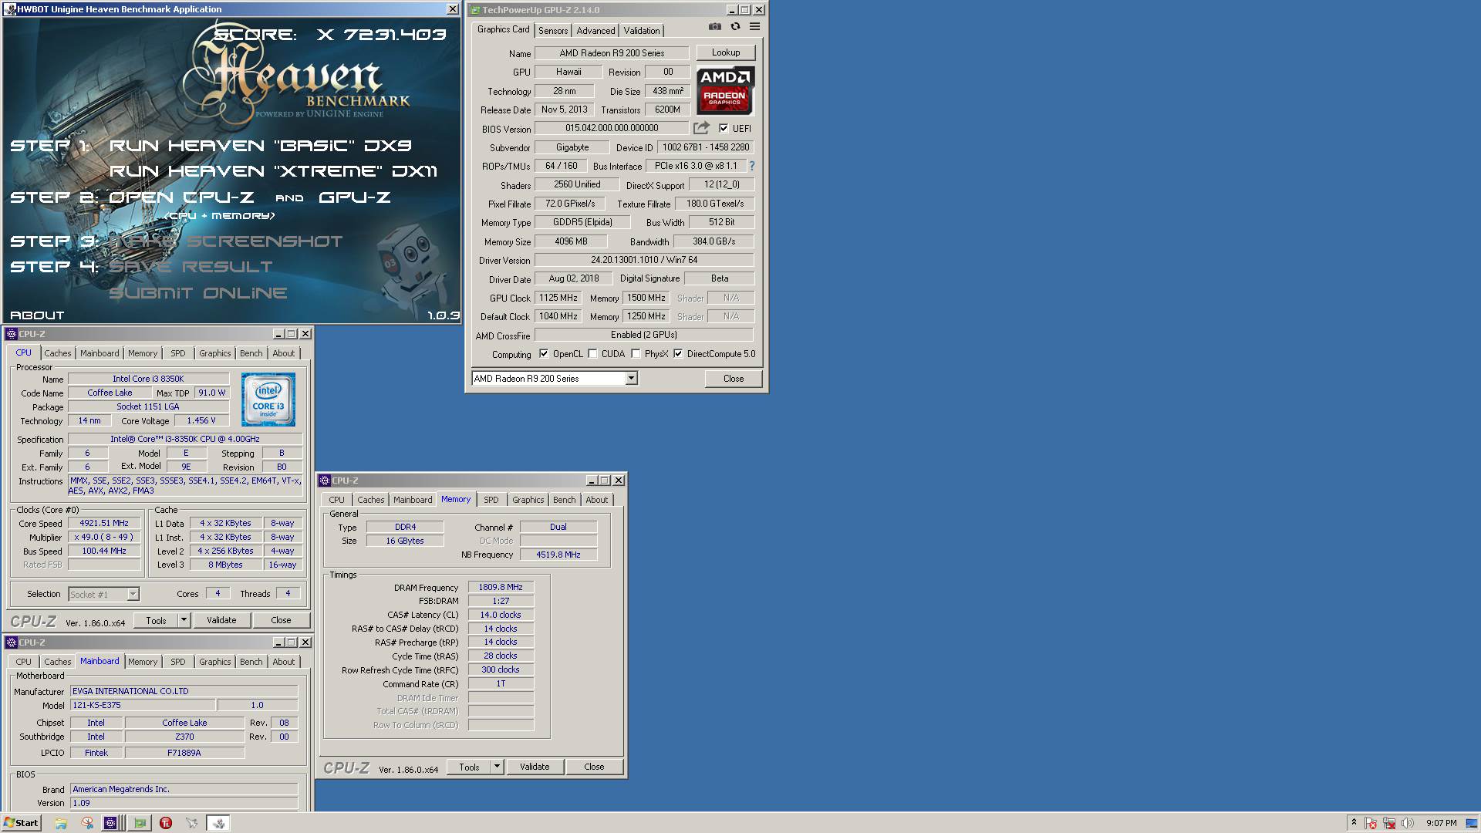Click the taskbar clock showing 9:07 PM
The image size is (1481, 833).
[x=1442, y=823]
